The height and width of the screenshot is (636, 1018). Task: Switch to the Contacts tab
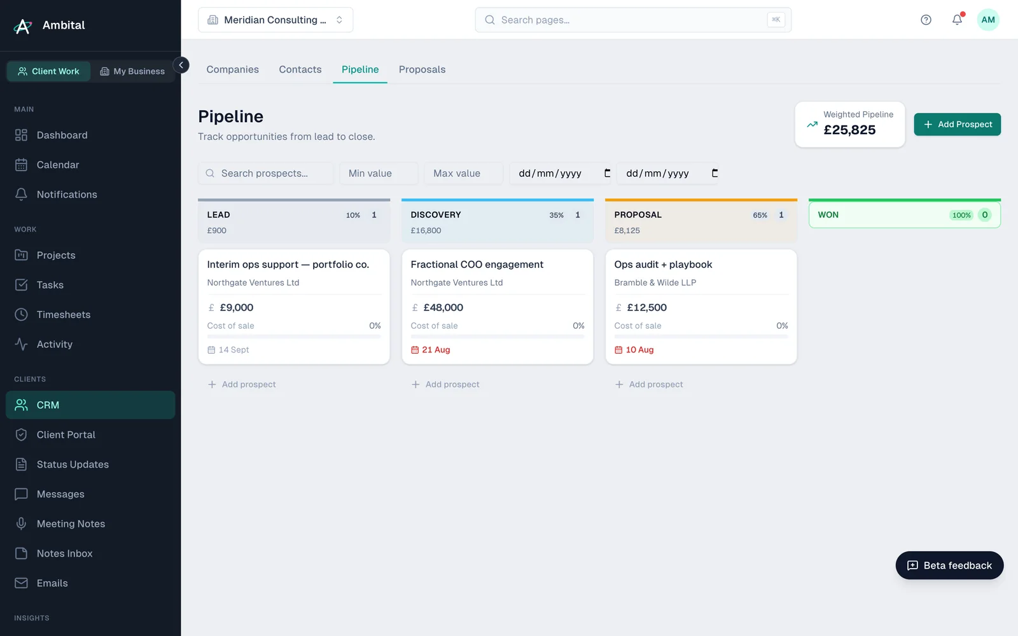pos(300,69)
